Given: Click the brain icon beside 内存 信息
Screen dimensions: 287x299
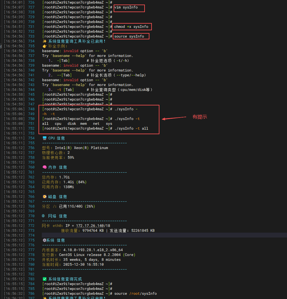Looking at the screenshot, I should click(45, 167).
